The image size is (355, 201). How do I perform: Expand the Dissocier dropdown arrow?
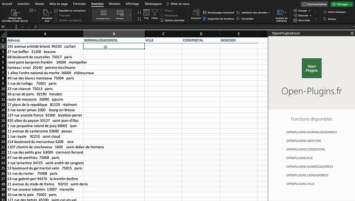click(x=311, y=16)
